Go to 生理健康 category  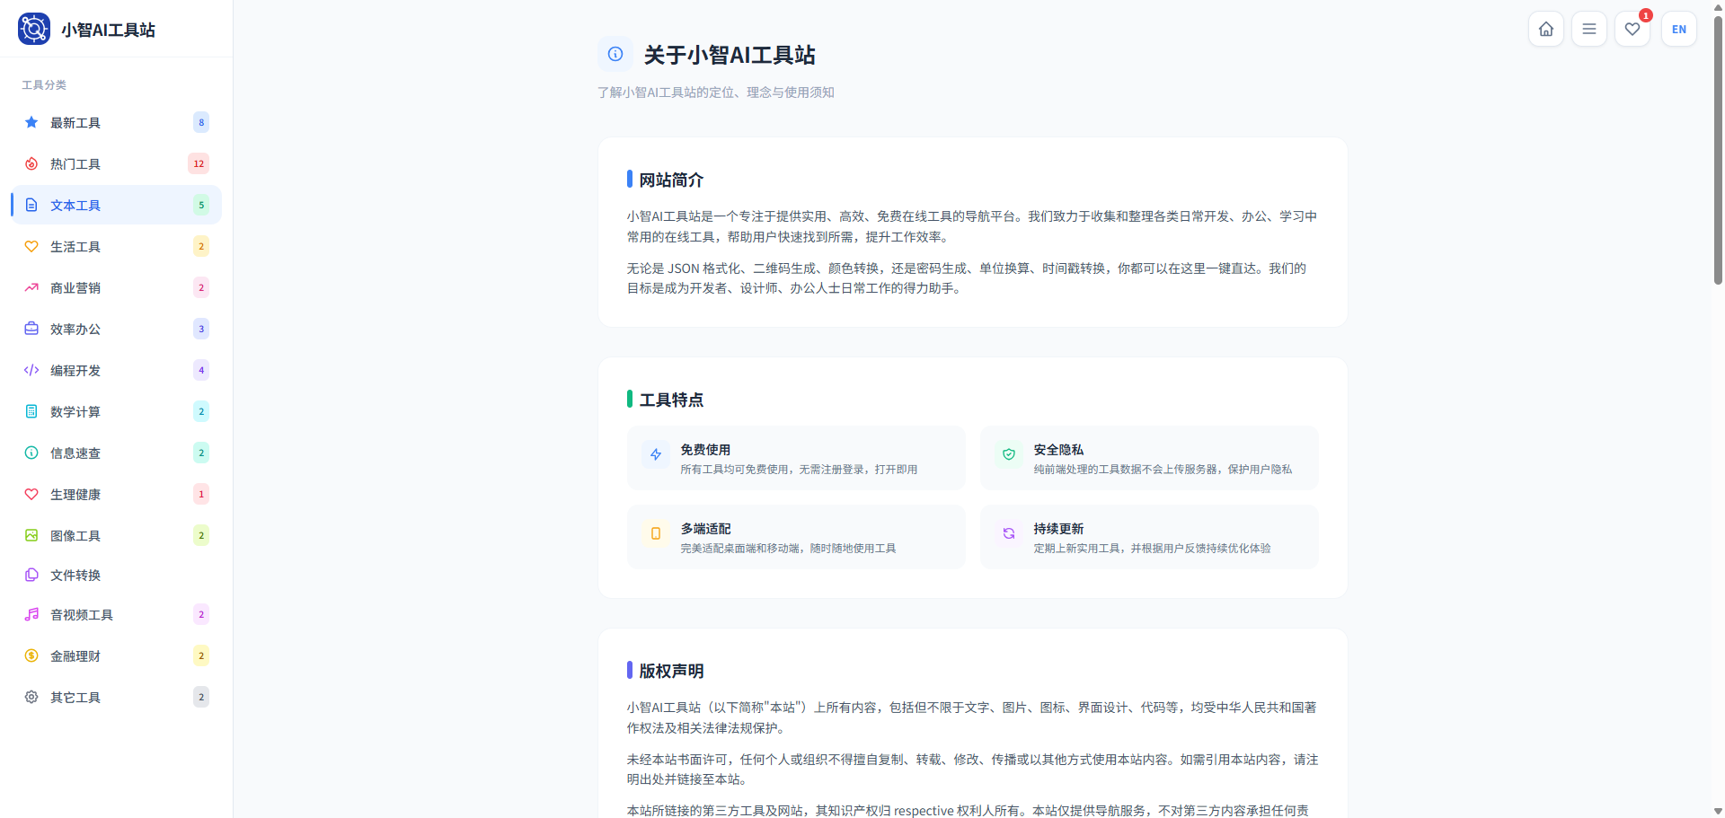pos(116,494)
